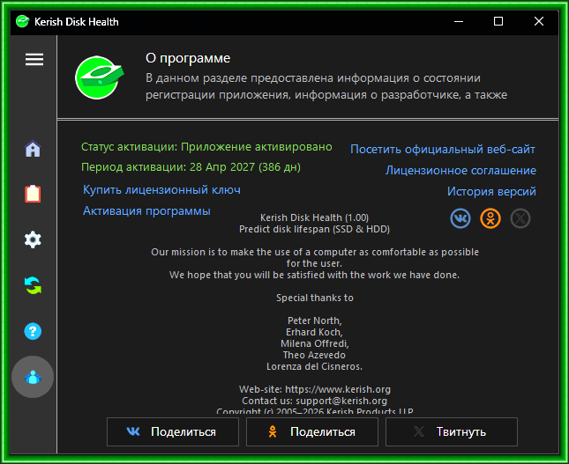Click the Твитнуть button

452,431
